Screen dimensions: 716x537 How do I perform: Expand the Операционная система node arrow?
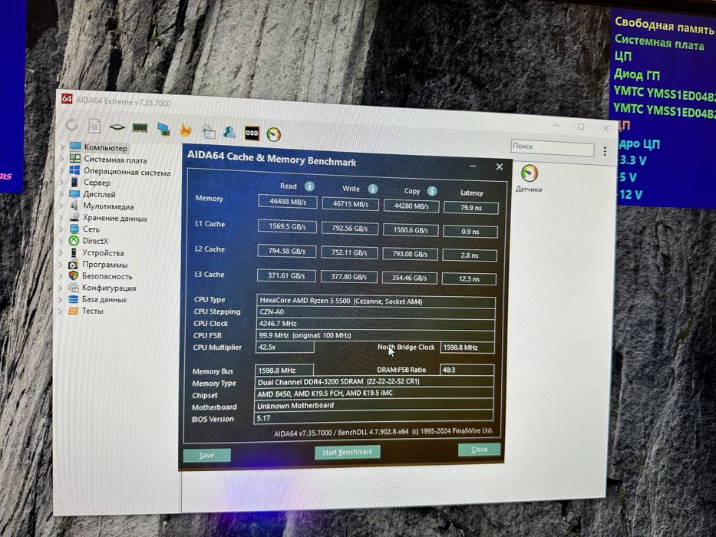(61, 170)
